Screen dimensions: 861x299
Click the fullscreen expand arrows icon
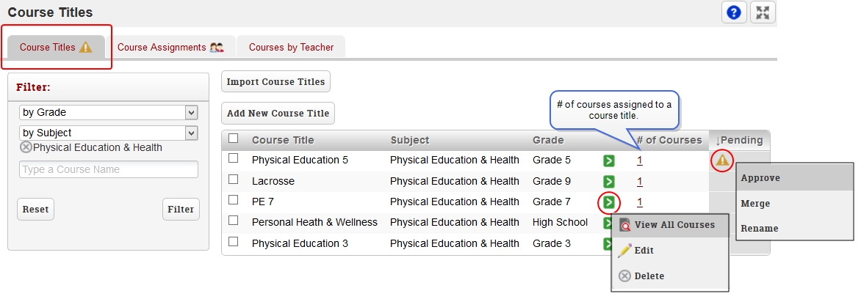click(x=763, y=12)
